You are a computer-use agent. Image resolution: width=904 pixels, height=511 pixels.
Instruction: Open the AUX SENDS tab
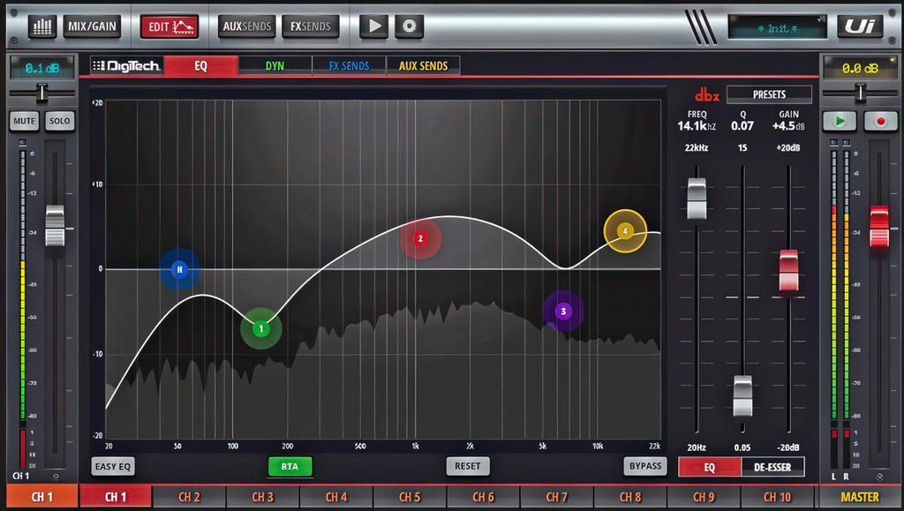[x=423, y=65]
